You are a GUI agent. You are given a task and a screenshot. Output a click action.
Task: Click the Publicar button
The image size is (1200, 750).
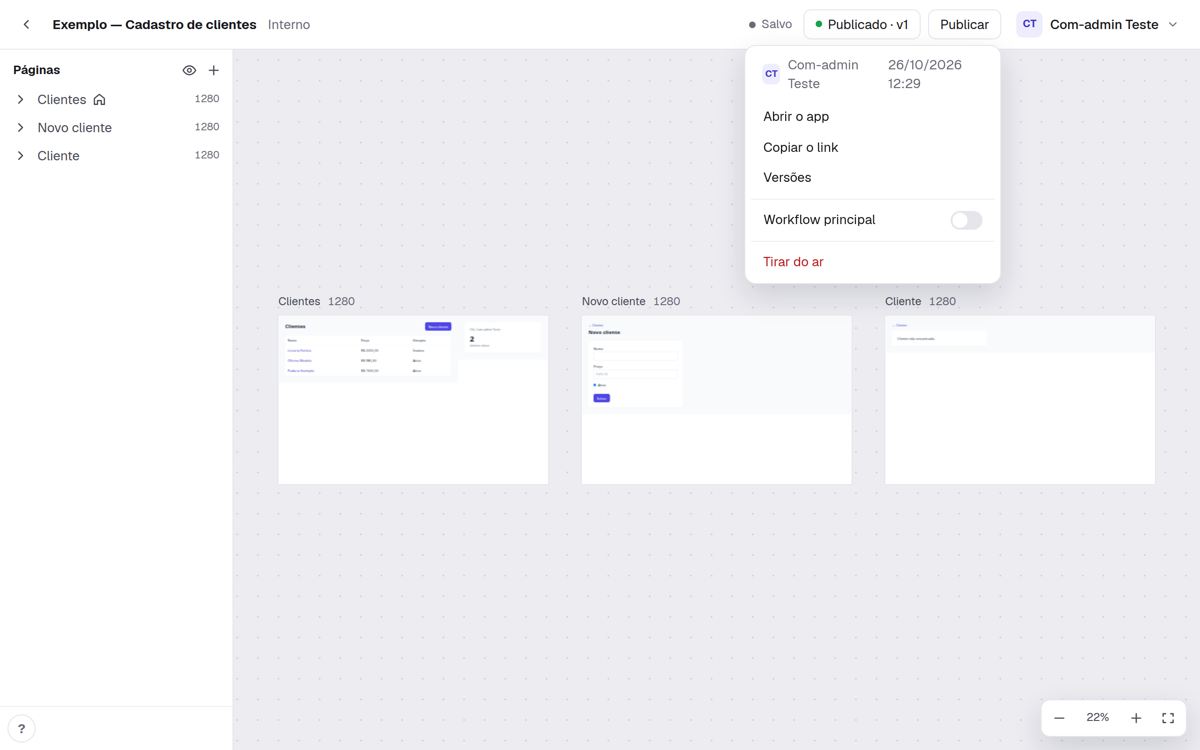coord(965,24)
